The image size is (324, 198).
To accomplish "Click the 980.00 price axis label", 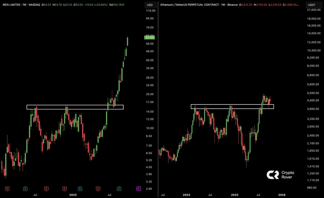I will pos(312,188).
